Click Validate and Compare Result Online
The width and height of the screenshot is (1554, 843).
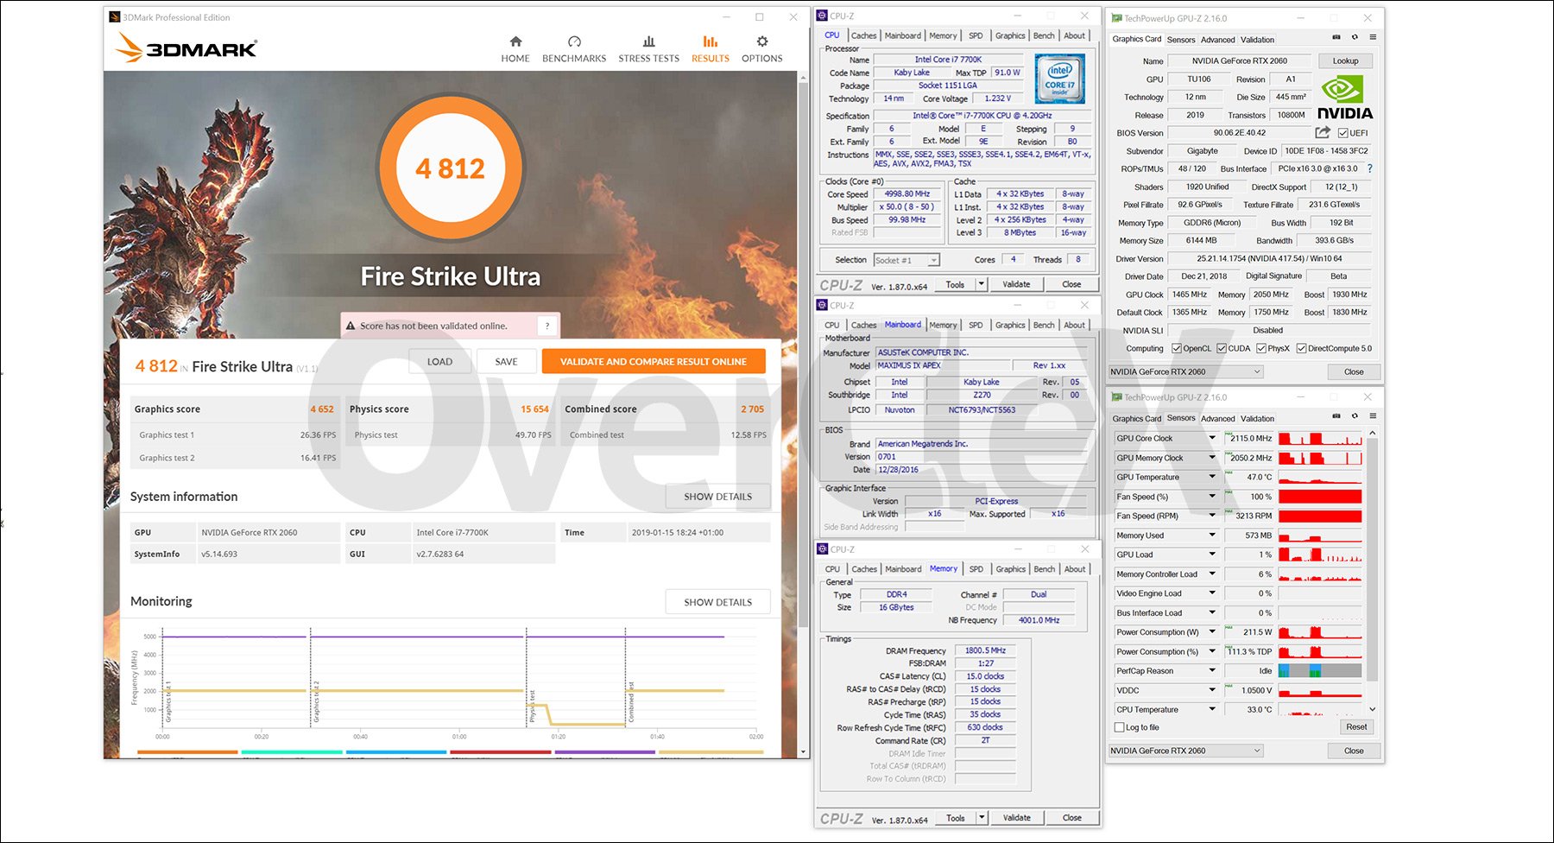click(653, 362)
